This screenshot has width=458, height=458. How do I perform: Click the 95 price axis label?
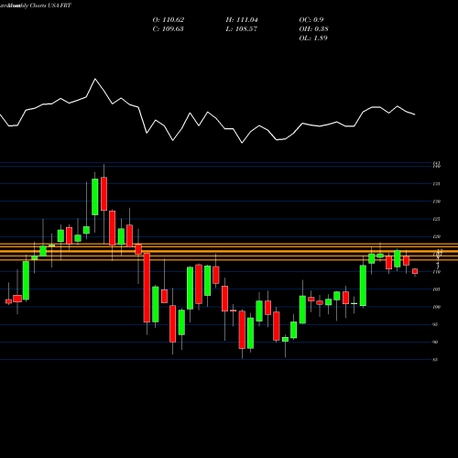(x=435, y=324)
